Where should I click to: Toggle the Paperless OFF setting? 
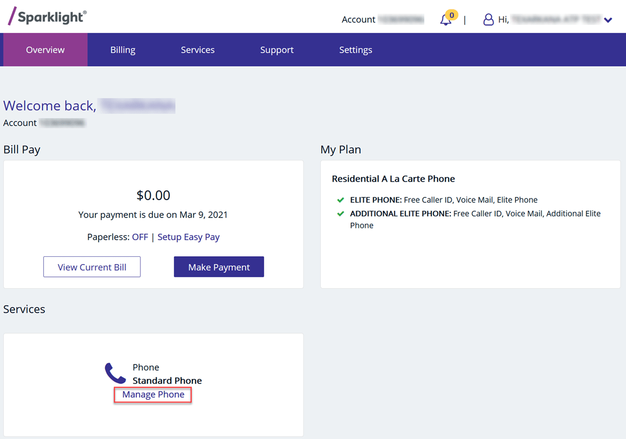coord(140,237)
